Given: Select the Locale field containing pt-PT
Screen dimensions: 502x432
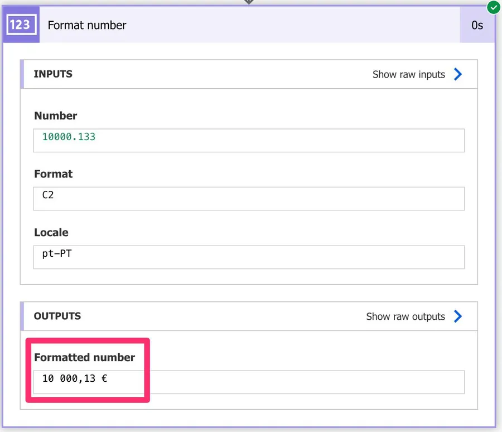Looking at the screenshot, I should tap(249, 257).
